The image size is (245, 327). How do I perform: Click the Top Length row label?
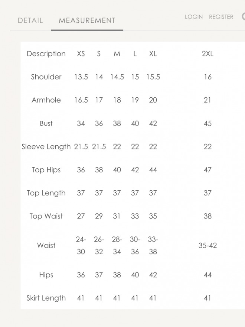(46, 193)
